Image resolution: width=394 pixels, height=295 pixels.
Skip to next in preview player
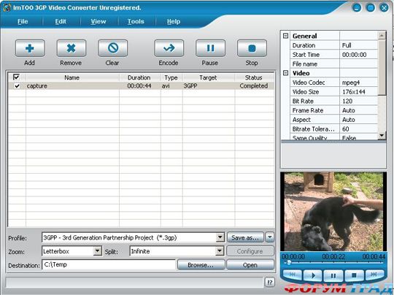(374, 275)
